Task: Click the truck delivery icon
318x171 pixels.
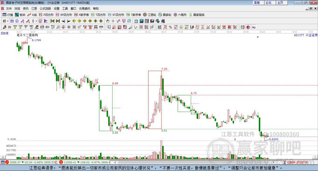Action: (163, 21)
